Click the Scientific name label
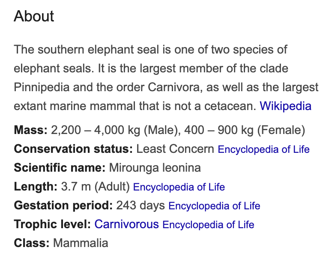329x262 pixels. tap(60, 168)
